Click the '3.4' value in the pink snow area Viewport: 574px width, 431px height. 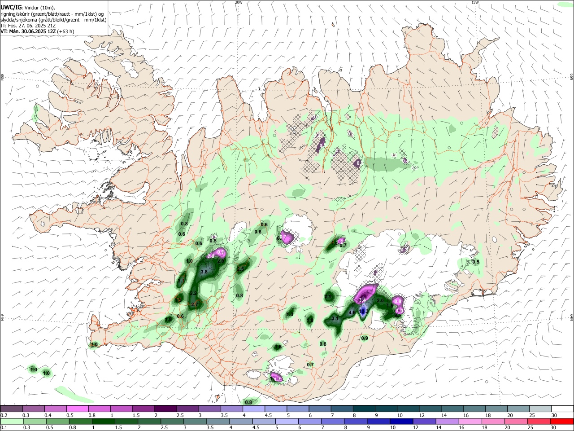[x=362, y=300]
